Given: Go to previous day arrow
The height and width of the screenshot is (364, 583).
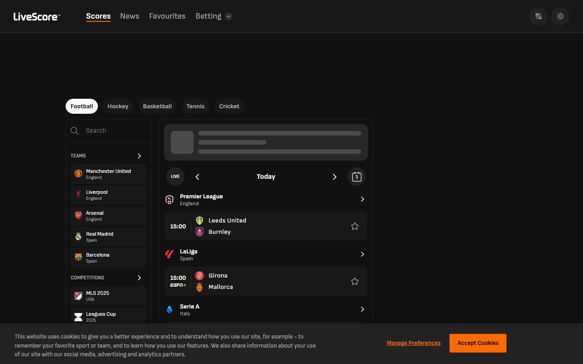Looking at the screenshot, I should click(197, 177).
